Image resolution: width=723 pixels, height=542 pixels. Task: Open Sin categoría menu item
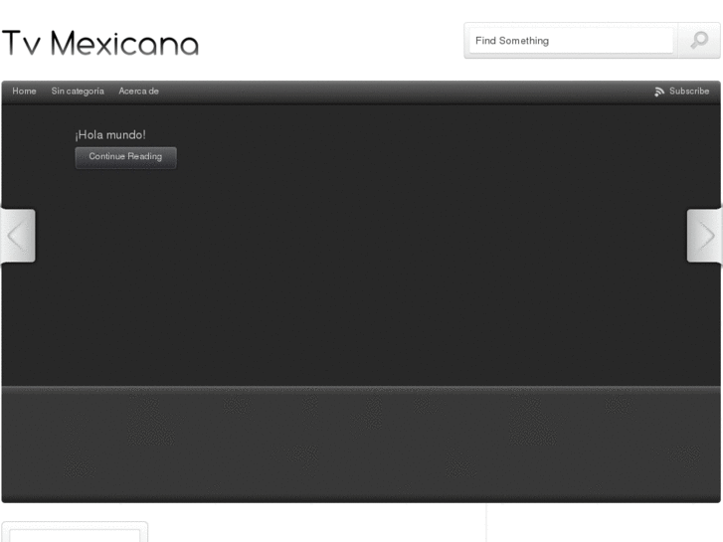[x=78, y=91]
